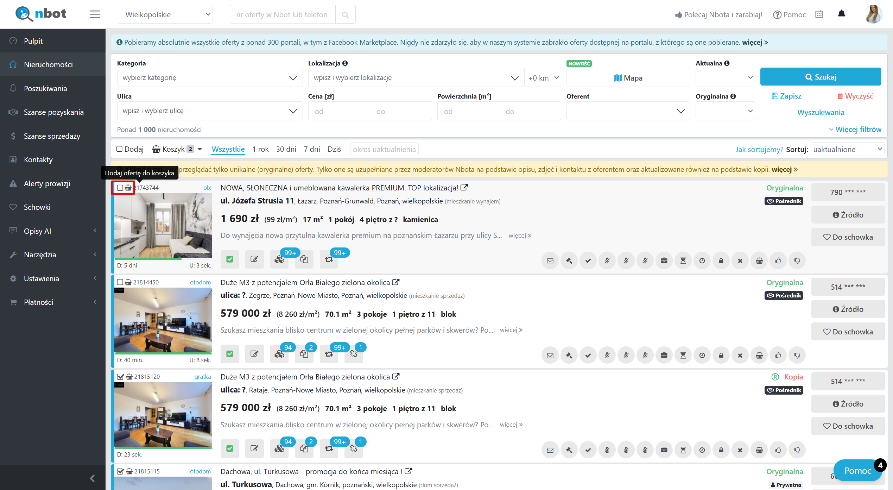
Task: Toggle the Dodaj select-all checkbox
Action: pyautogui.click(x=120, y=149)
